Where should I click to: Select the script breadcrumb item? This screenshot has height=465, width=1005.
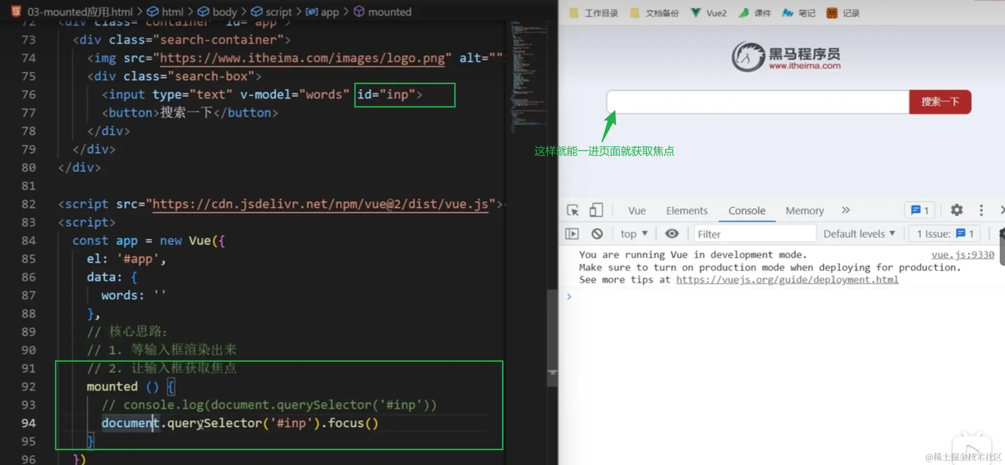(x=271, y=11)
